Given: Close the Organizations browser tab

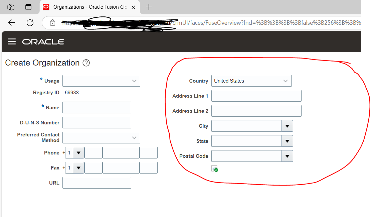Looking at the screenshot, I should click(x=133, y=7).
